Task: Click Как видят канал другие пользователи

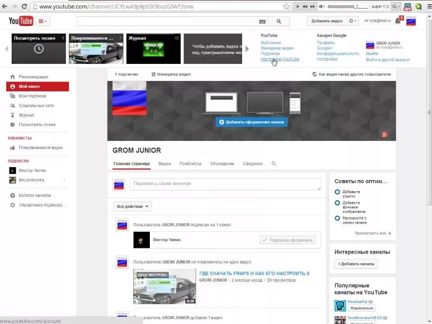Action: pyautogui.click(x=351, y=74)
